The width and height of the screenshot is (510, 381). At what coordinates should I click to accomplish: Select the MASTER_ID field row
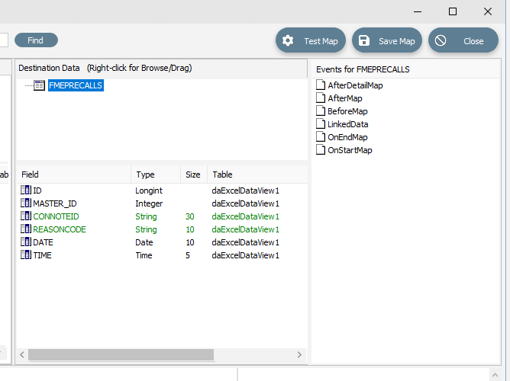162,203
